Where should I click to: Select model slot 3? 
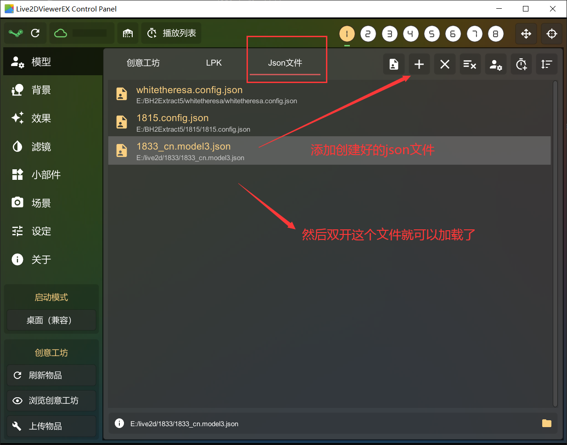coord(389,33)
